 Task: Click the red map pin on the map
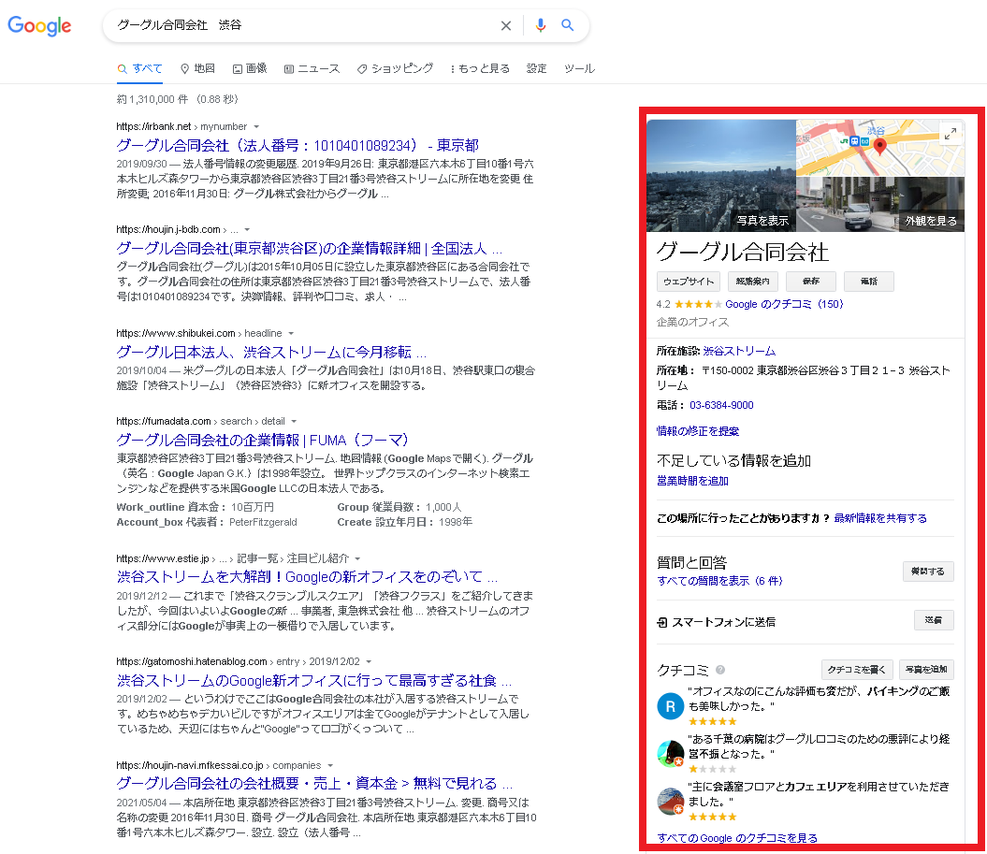tap(880, 147)
